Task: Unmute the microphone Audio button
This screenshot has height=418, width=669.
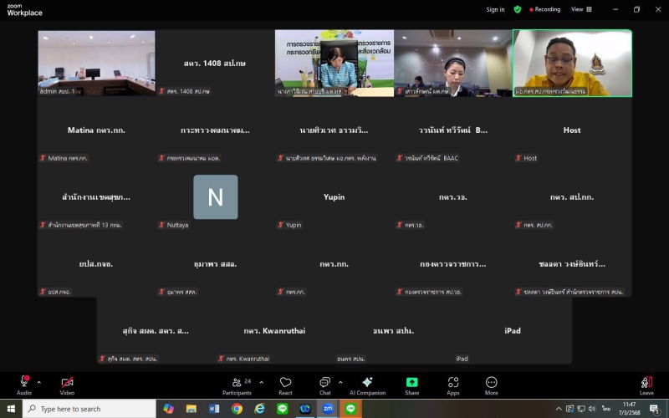Action: (x=24, y=384)
